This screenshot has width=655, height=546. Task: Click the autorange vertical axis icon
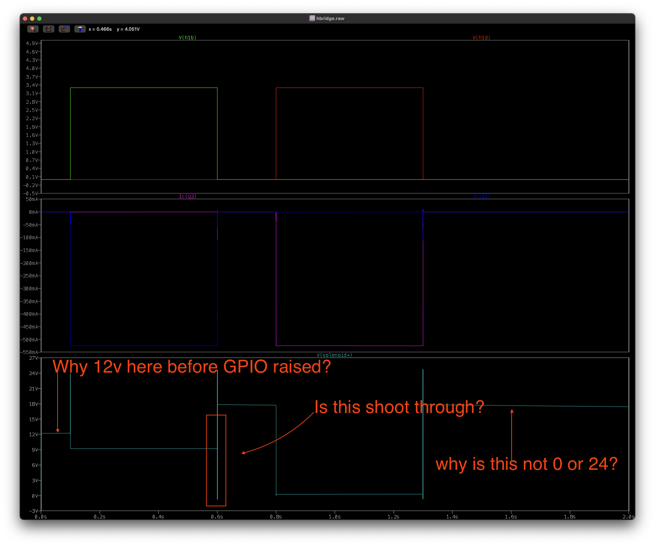point(49,29)
